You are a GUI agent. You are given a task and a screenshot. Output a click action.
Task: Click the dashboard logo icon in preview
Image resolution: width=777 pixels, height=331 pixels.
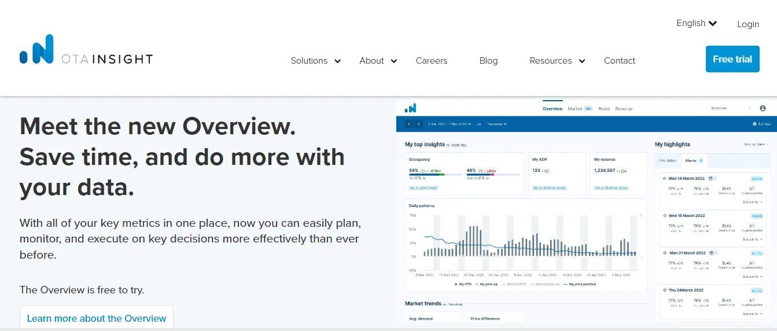(410, 108)
